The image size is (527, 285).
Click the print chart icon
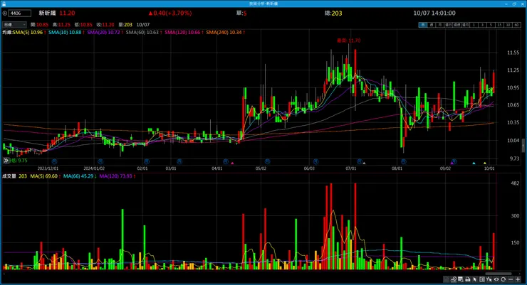[x=467, y=279]
